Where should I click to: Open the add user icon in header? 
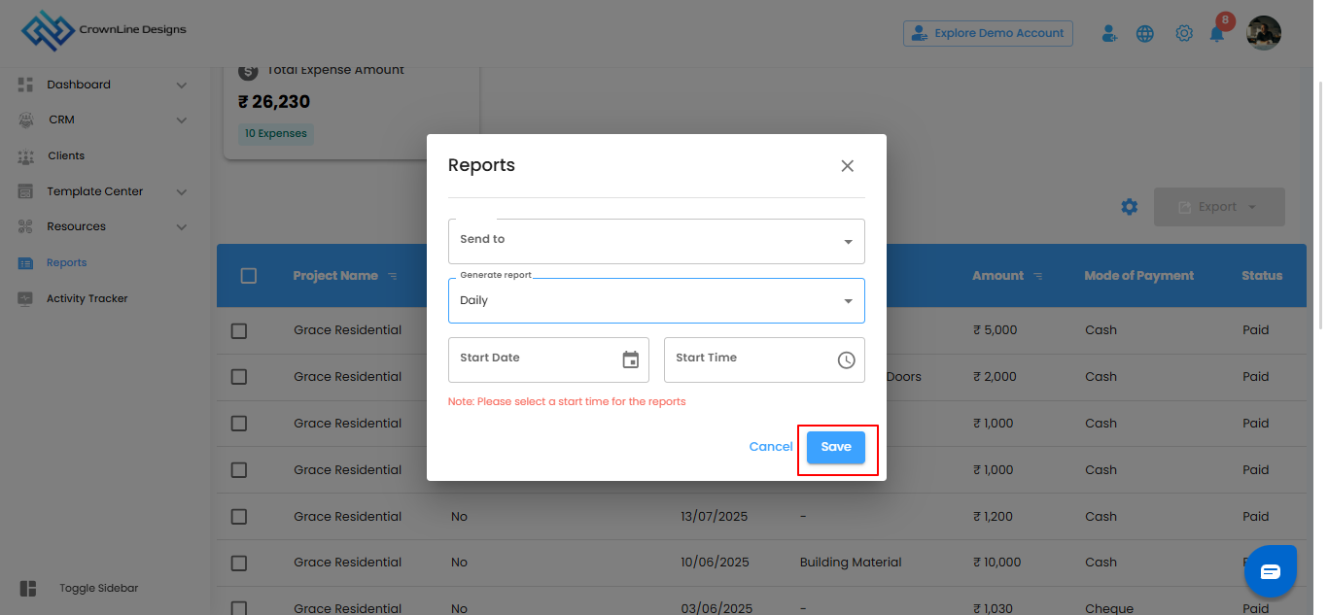click(x=1109, y=34)
